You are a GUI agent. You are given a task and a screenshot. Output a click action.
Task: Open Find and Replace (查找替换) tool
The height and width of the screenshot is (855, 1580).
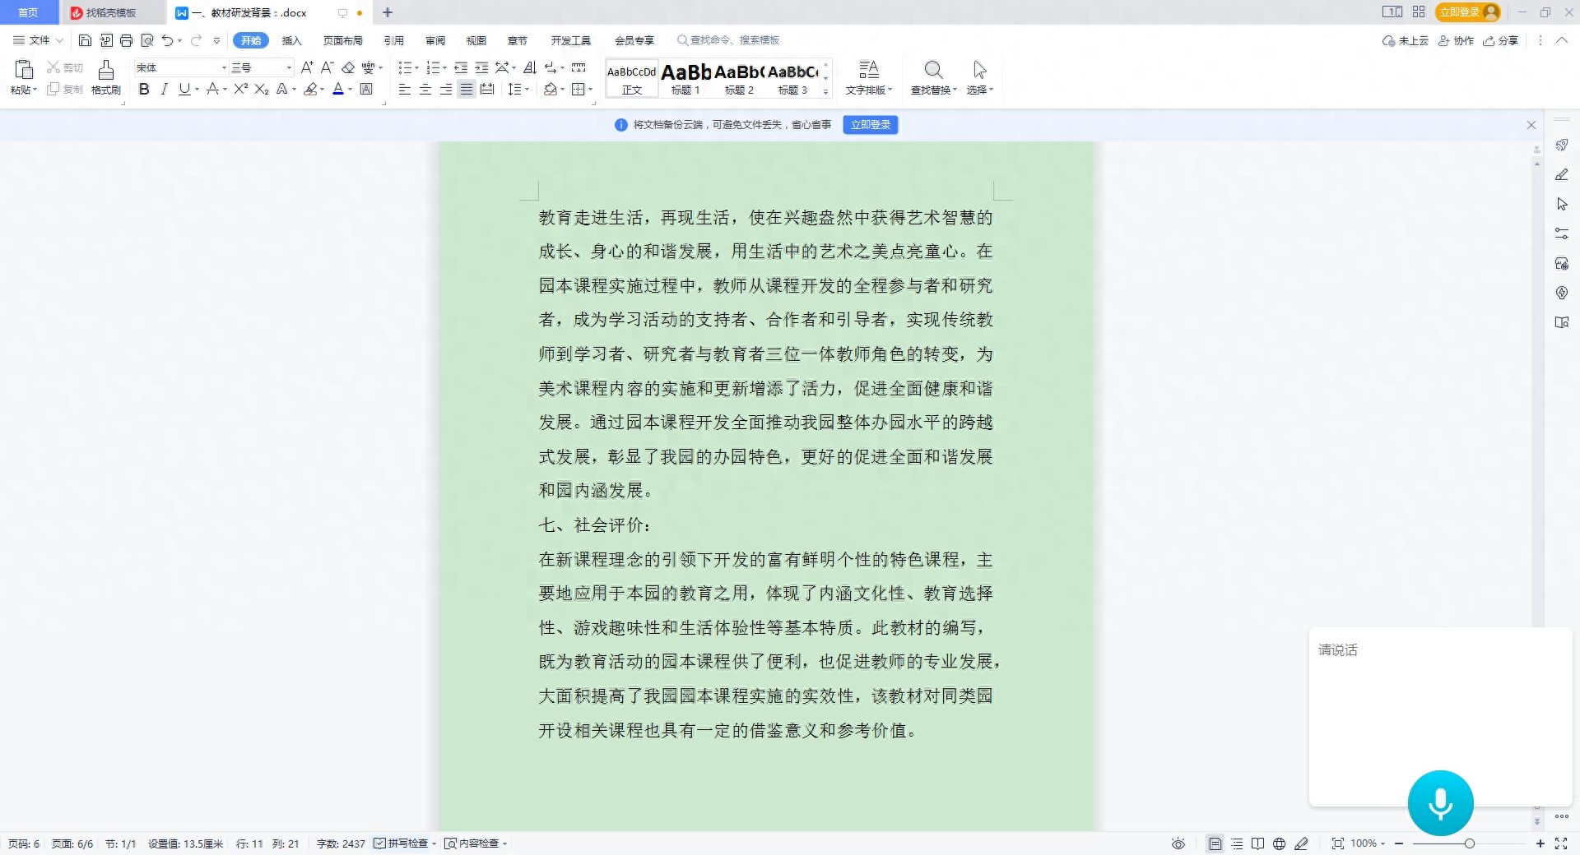pos(933,77)
